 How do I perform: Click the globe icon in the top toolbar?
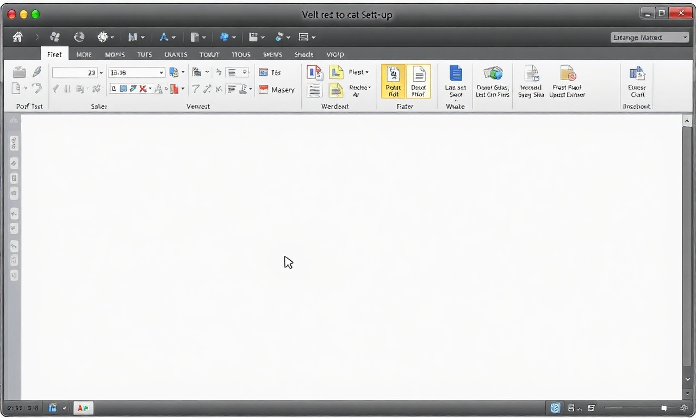[x=79, y=37]
